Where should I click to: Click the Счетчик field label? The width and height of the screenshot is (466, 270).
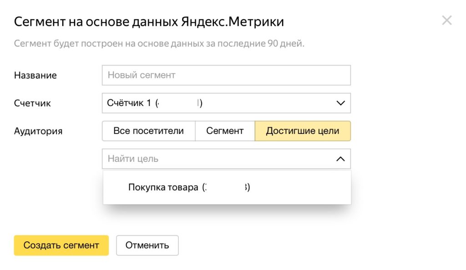pyautogui.click(x=32, y=103)
